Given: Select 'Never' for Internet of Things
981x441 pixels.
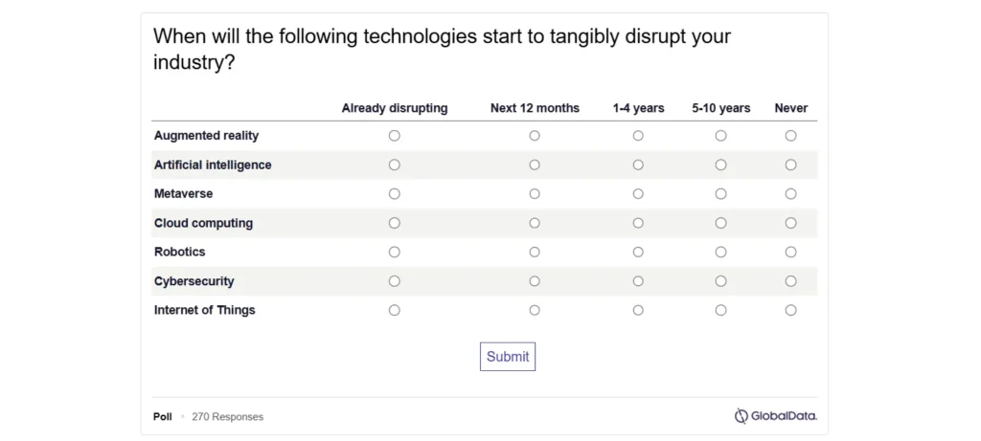Looking at the screenshot, I should (x=790, y=310).
